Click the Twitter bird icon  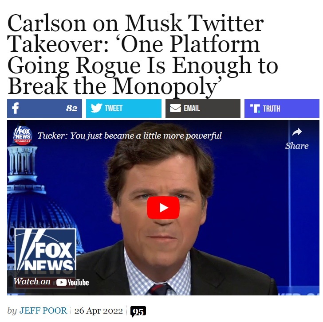(96, 108)
